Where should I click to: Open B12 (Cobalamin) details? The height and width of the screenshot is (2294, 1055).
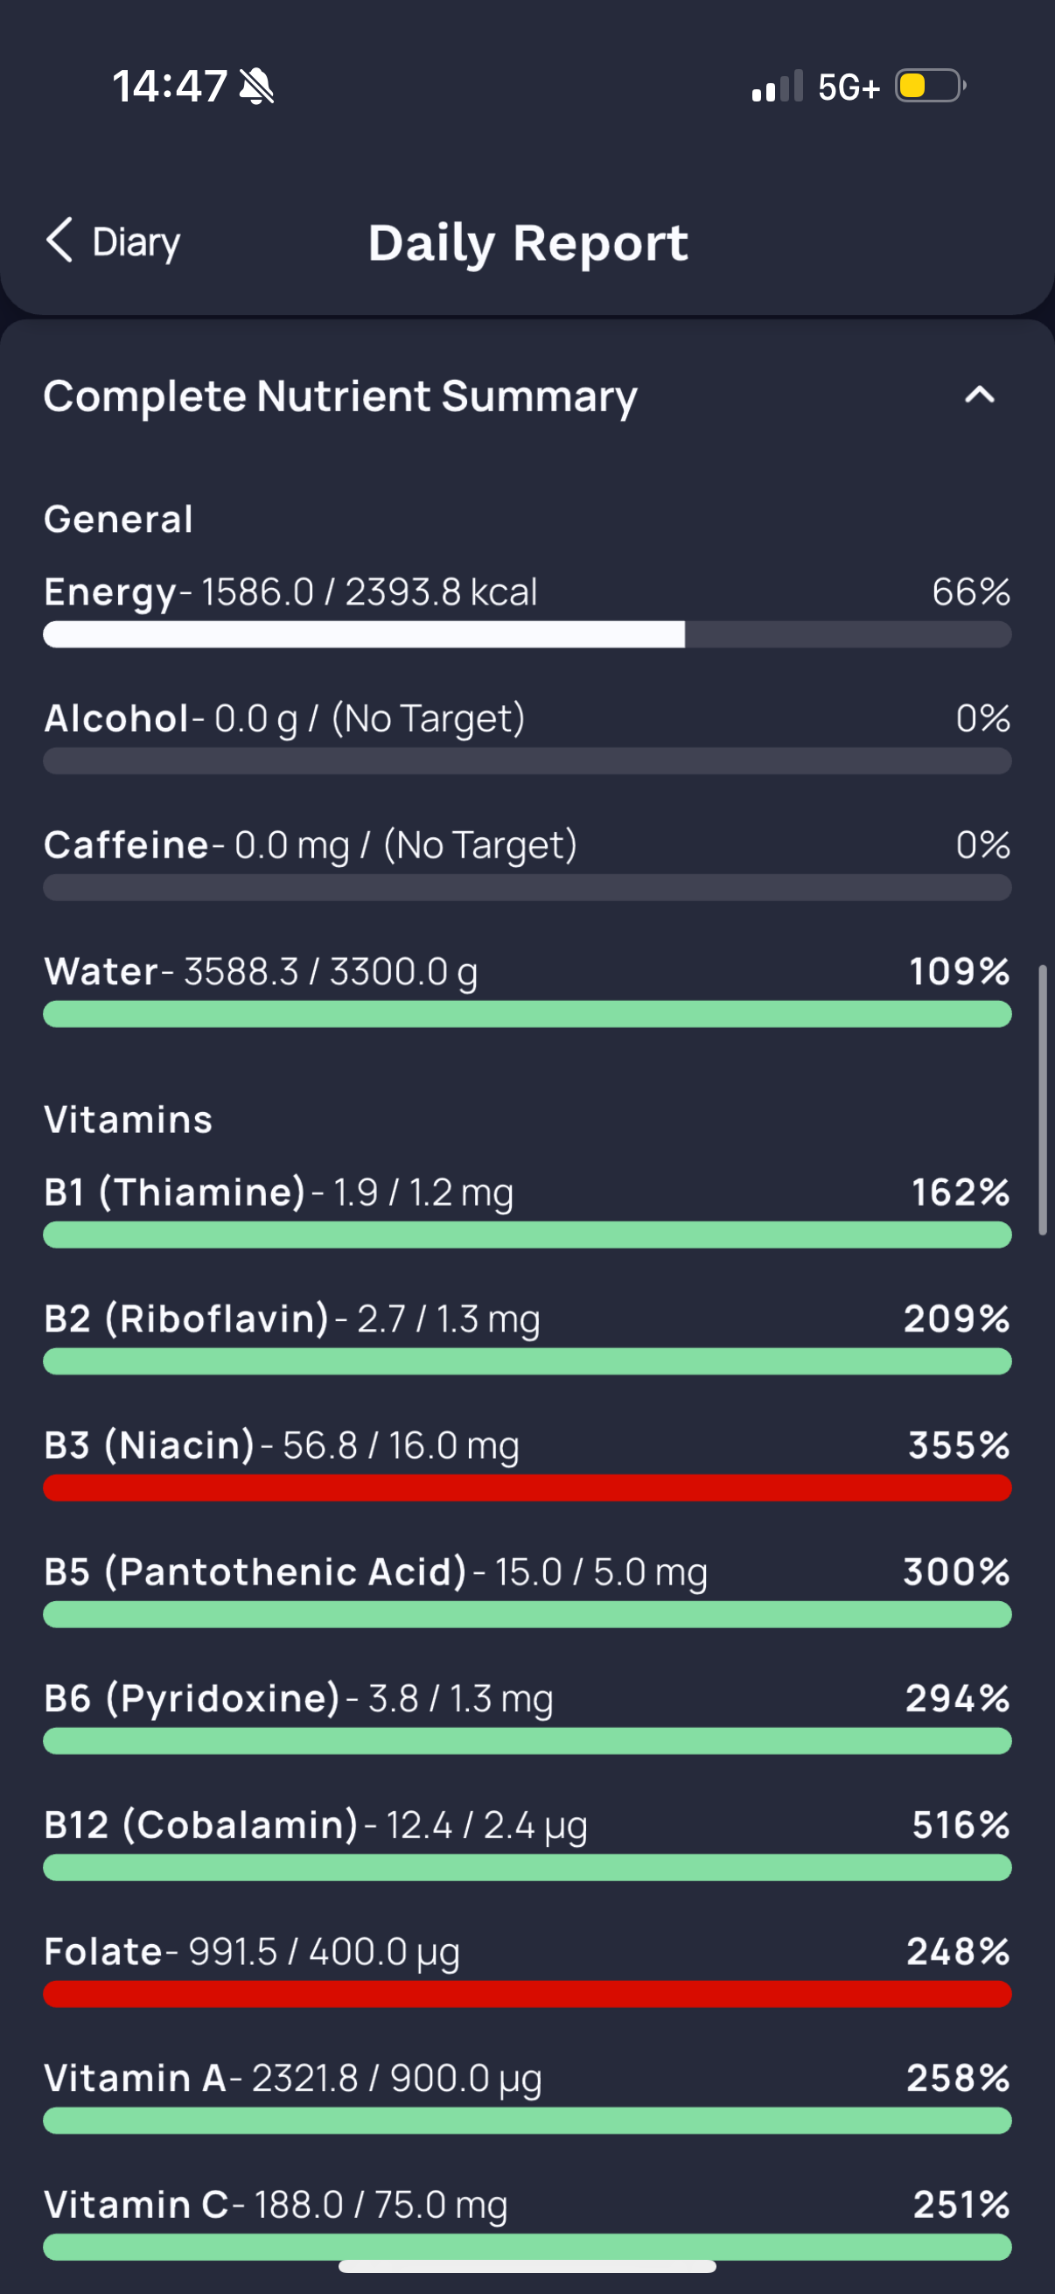tap(527, 1842)
